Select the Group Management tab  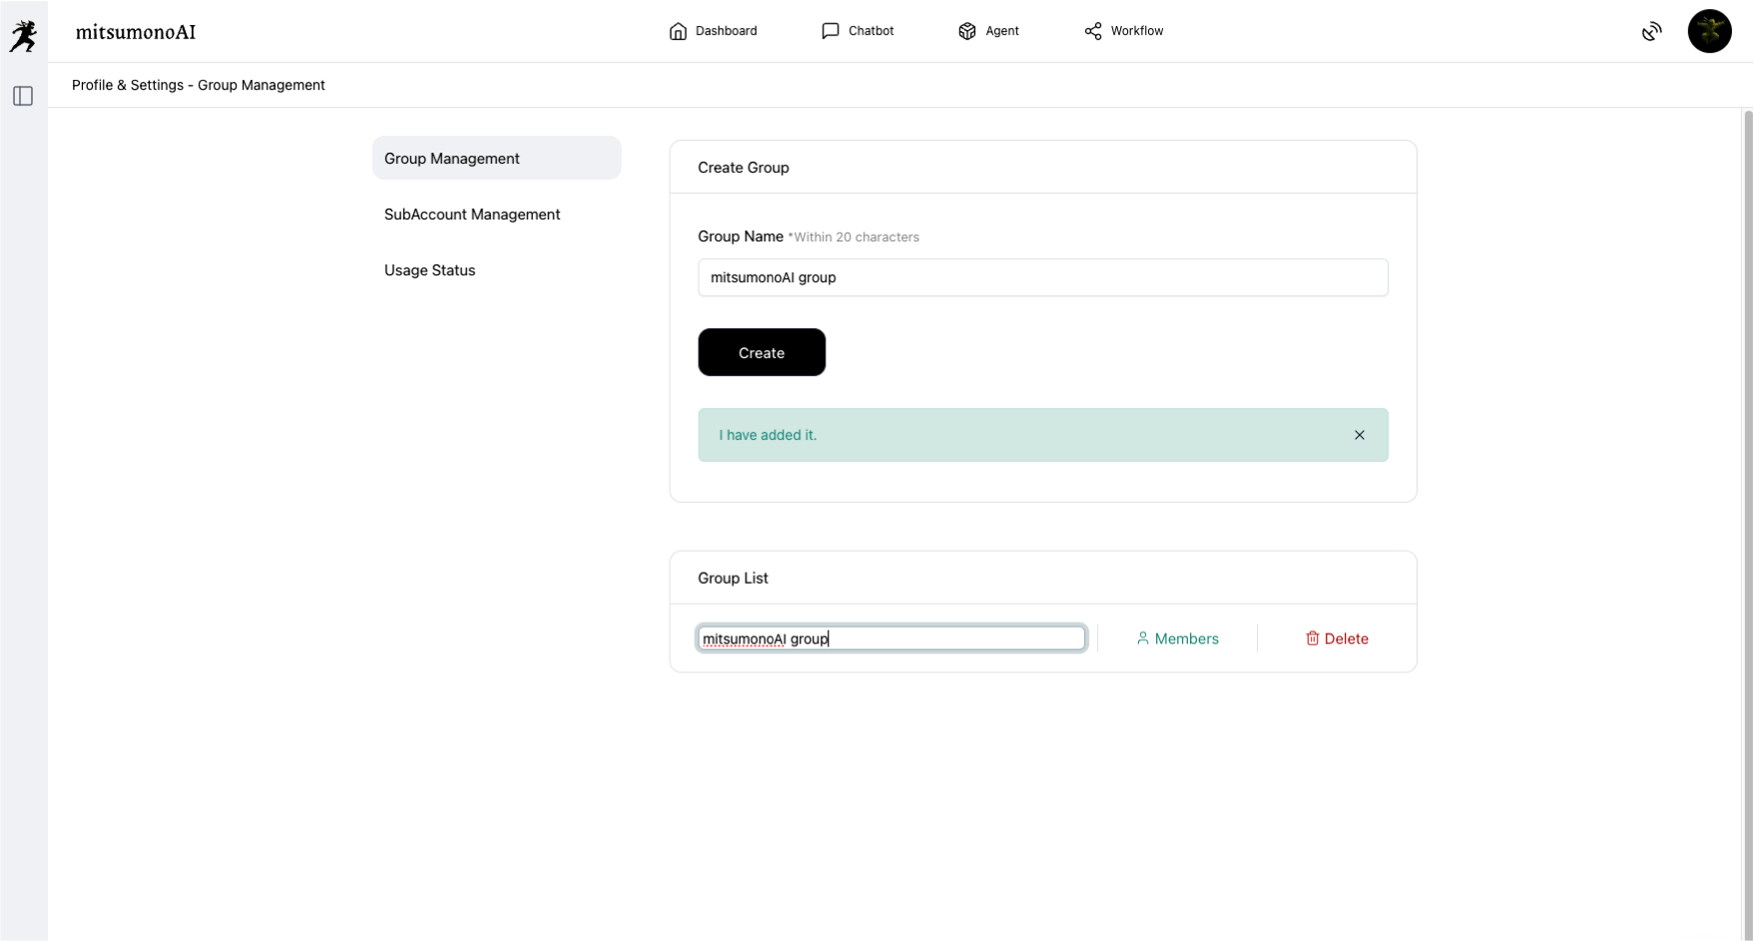pyautogui.click(x=496, y=159)
